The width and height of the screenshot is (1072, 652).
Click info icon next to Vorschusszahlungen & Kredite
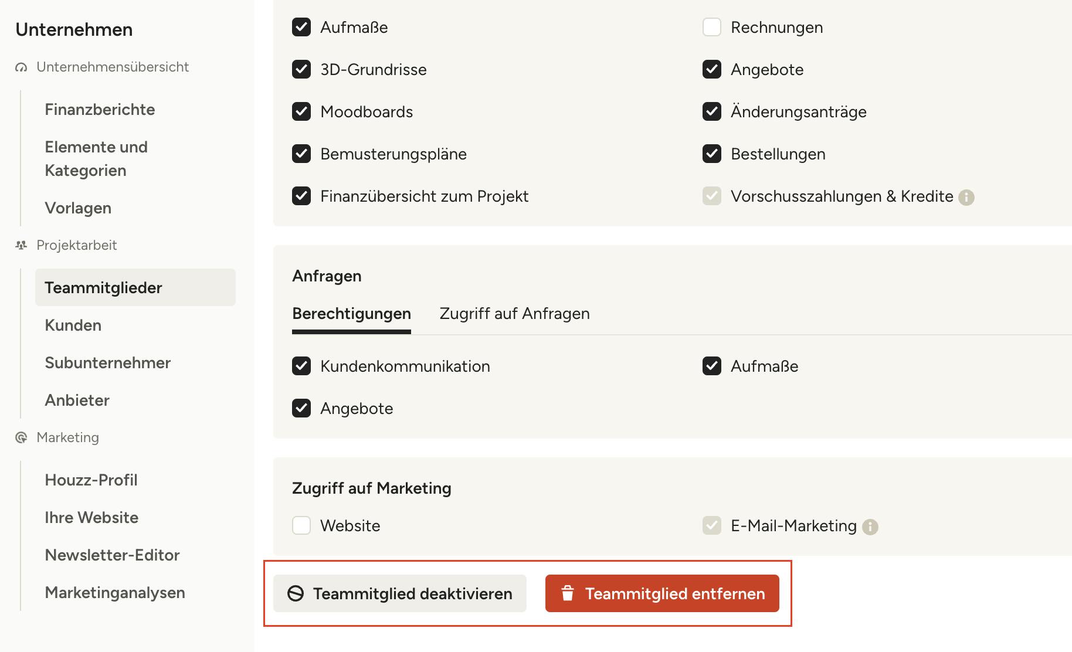tap(966, 198)
